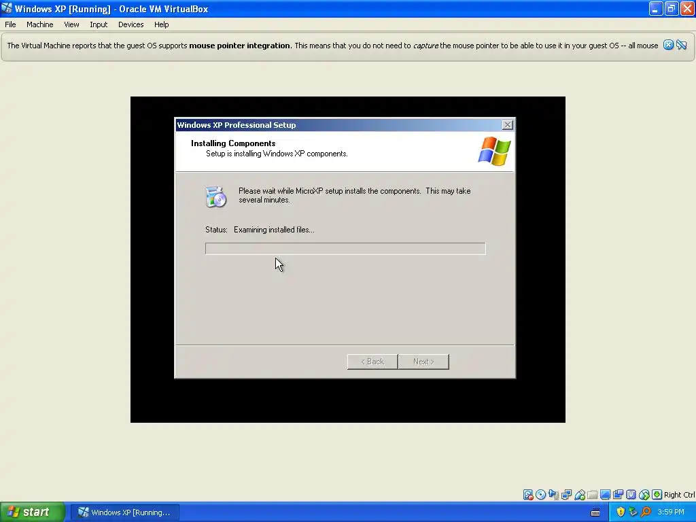Click the taskbar clock showing 3:59 PM

point(671,512)
